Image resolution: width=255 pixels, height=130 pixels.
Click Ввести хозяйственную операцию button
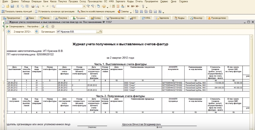click(95, 12)
